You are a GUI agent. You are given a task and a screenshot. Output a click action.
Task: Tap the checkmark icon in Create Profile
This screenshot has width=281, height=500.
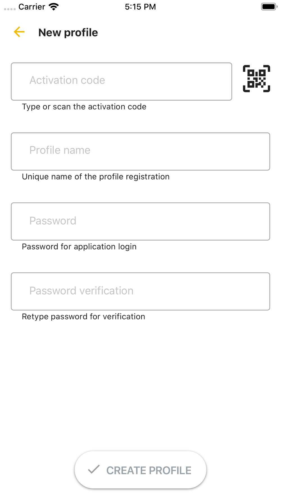tap(94, 469)
